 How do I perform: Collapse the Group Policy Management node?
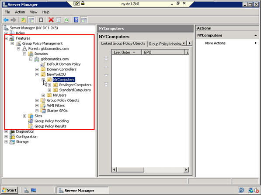[x=12, y=44]
